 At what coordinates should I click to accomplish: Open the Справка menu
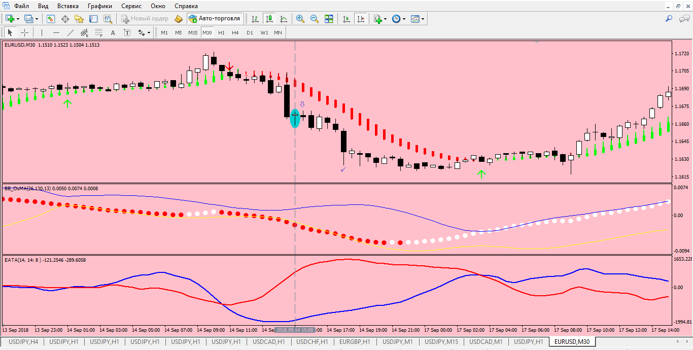186,6
